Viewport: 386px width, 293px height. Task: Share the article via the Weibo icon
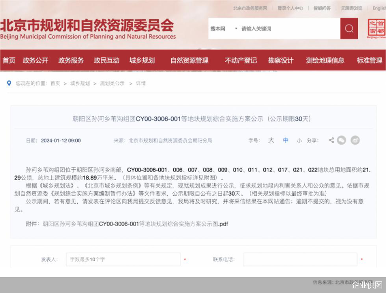point(355,140)
